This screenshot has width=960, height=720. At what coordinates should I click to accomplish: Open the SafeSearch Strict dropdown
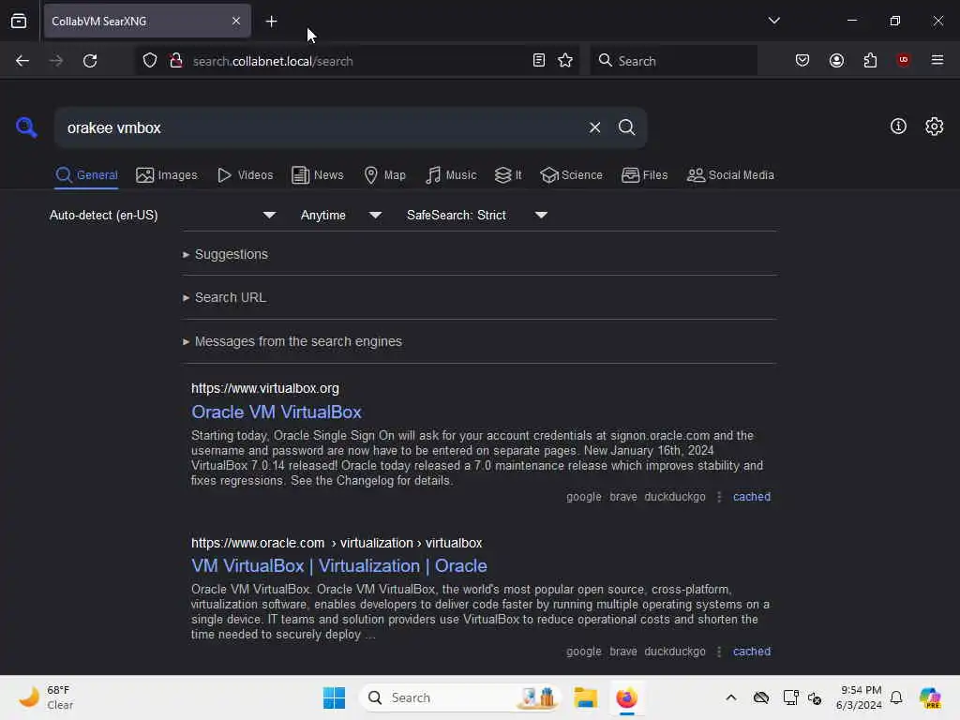click(x=476, y=216)
